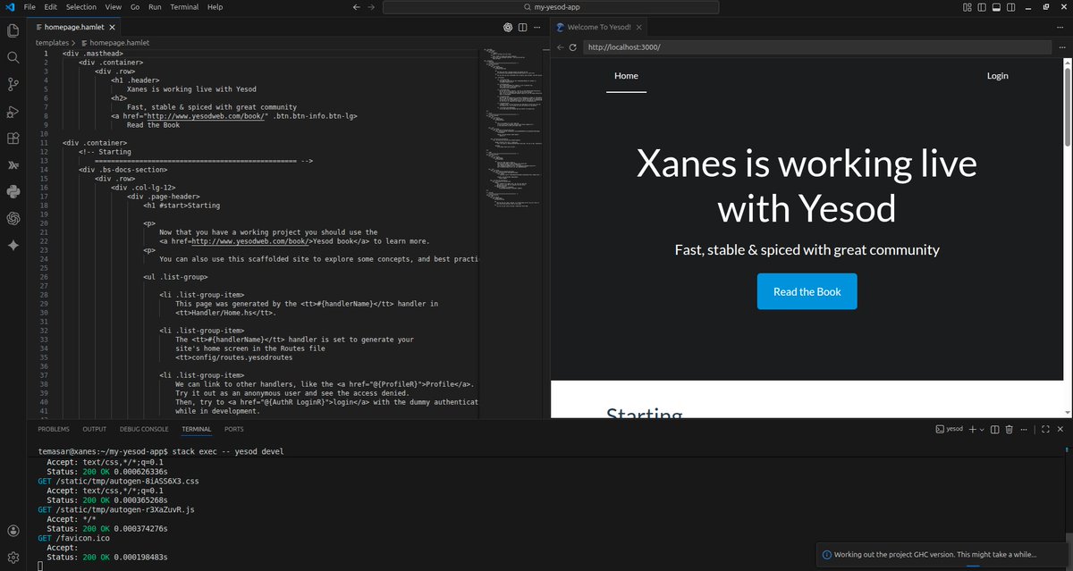Click the VS Code logo in title bar
The image size is (1073, 571).
point(8,6)
